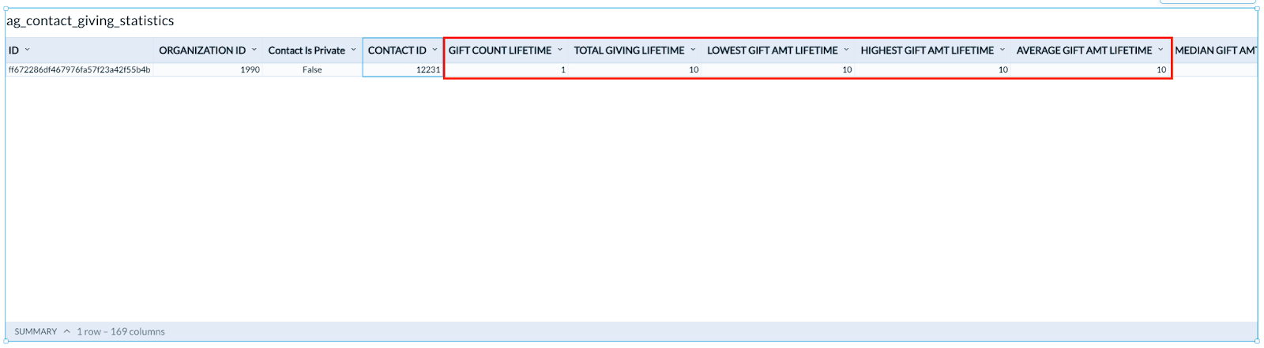This screenshot has height=348, width=1264.
Task: Click the average gift amt lifetime value 10
Action: pos(1090,69)
